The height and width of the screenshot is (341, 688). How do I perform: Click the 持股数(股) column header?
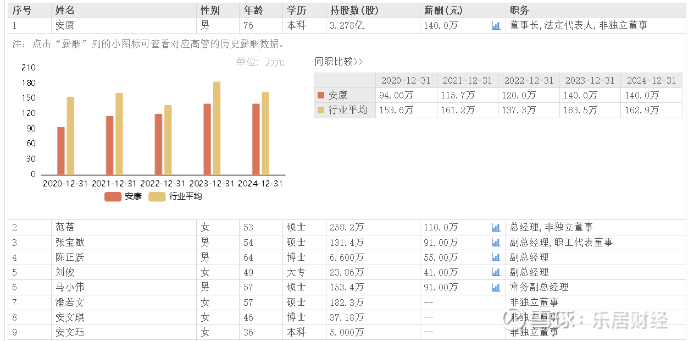[x=354, y=10]
